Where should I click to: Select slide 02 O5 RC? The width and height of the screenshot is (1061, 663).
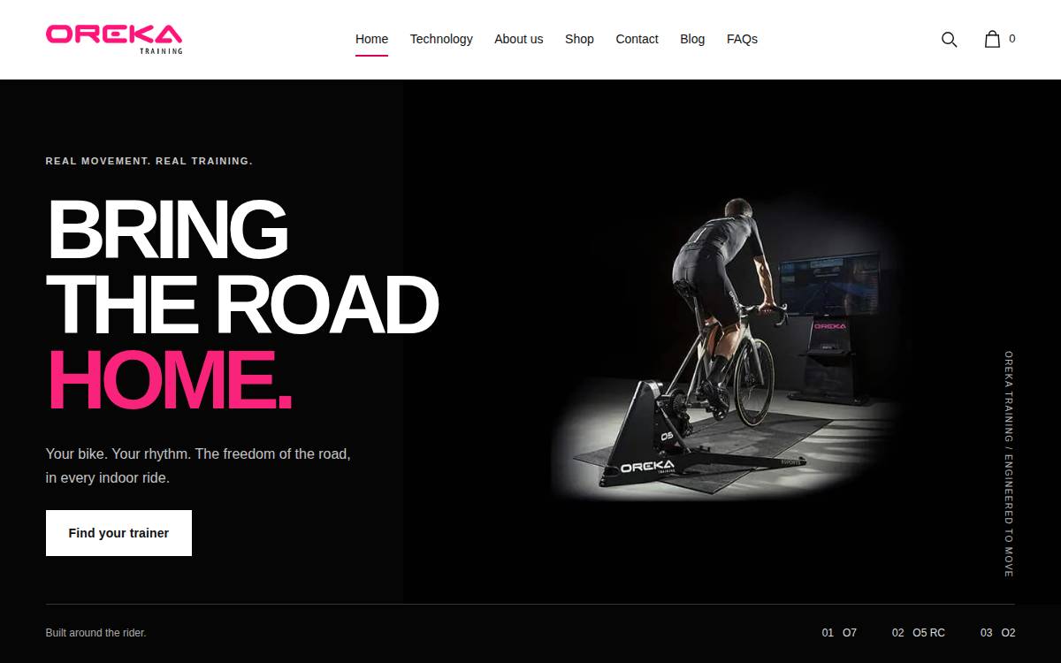pos(919,633)
